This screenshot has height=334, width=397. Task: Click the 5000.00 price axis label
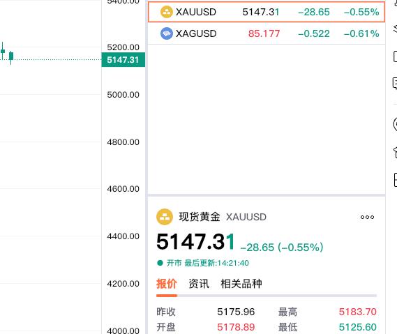pyautogui.click(x=123, y=95)
